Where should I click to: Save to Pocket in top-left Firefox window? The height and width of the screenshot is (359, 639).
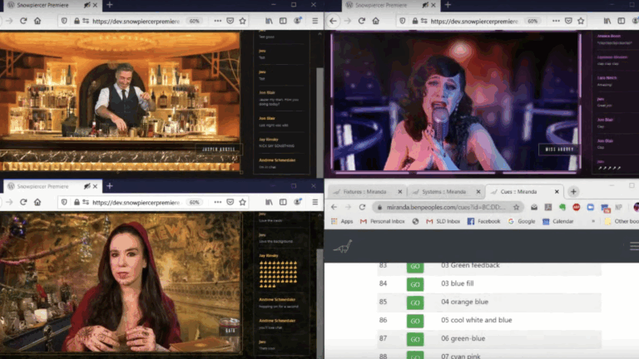point(230,21)
